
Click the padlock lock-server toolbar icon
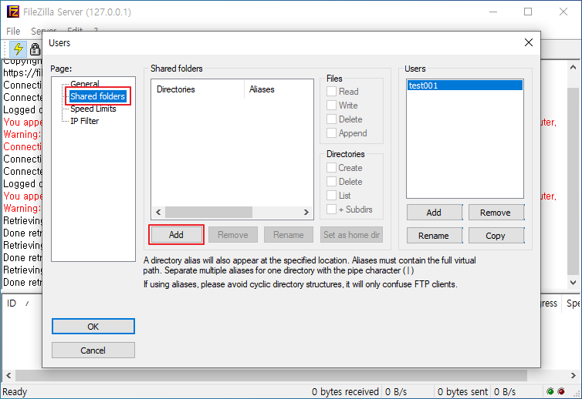35,49
